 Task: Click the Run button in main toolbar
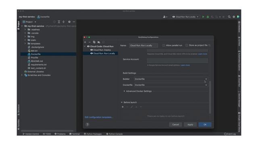203,17
